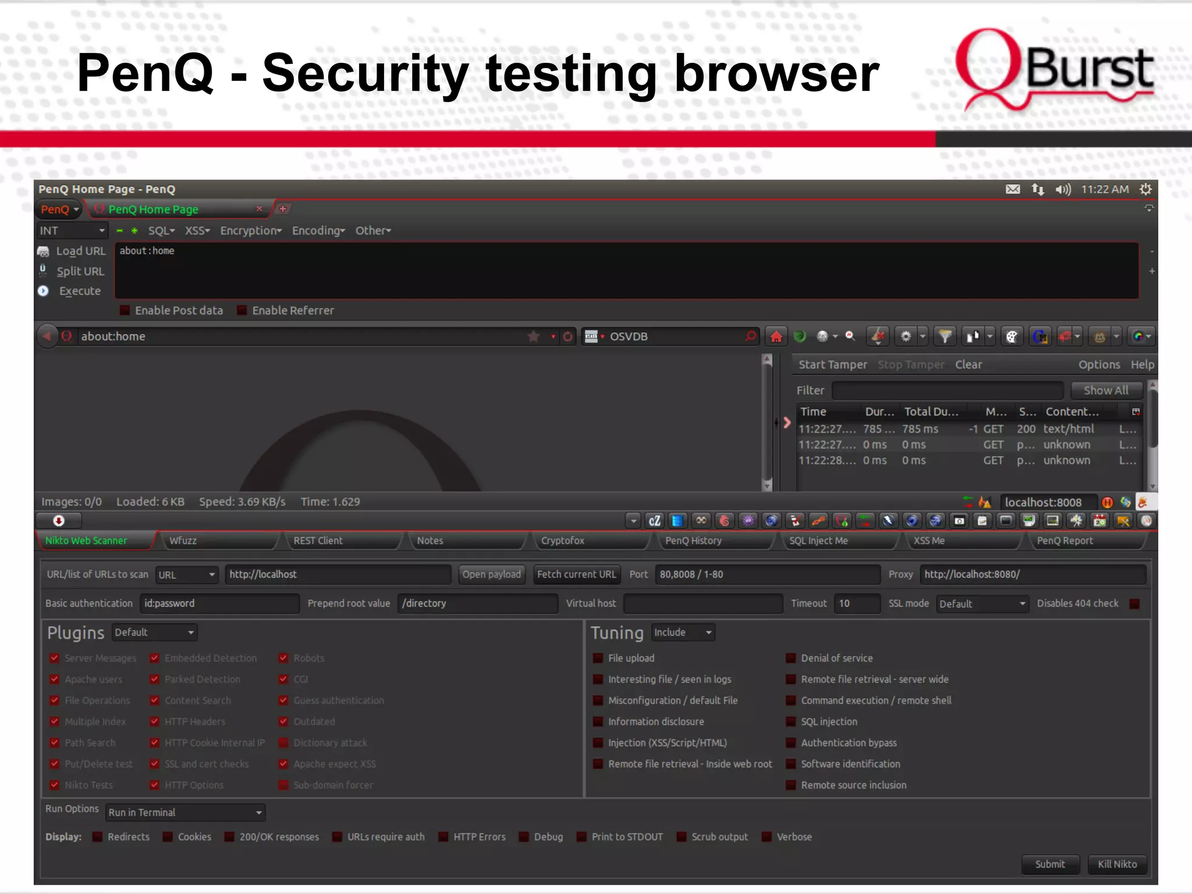The width and height of the screenshot is (1192, 894).
Task: Click the gear settings icon in navigation toolbar
Action: pos(906,336)
